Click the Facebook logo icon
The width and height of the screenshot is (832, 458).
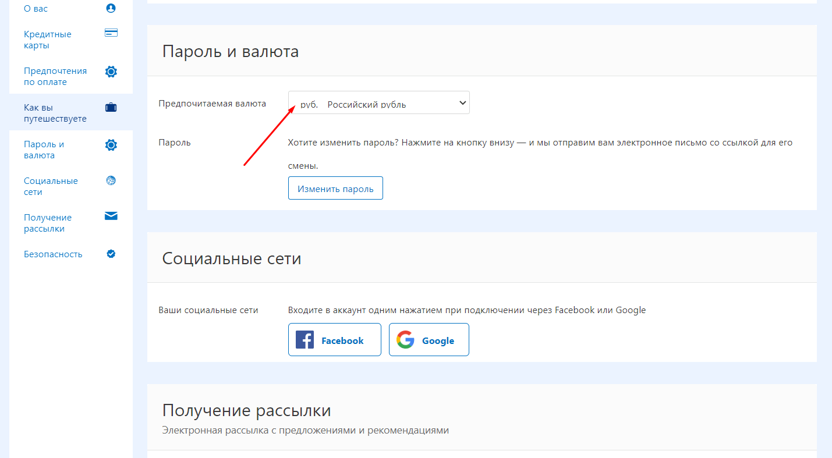(x=305, y=340)
